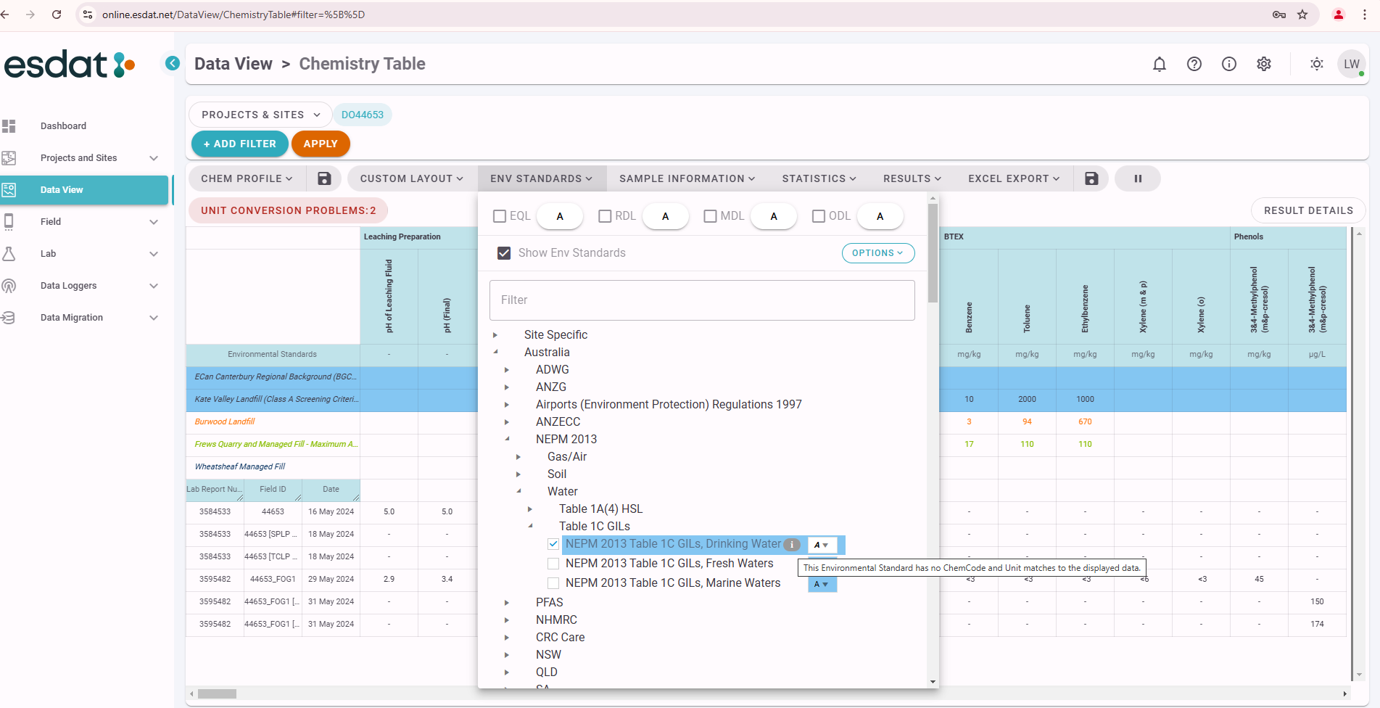Enable the EQL checkbox
Screen dimensions: 1380x708
point(500,216)
